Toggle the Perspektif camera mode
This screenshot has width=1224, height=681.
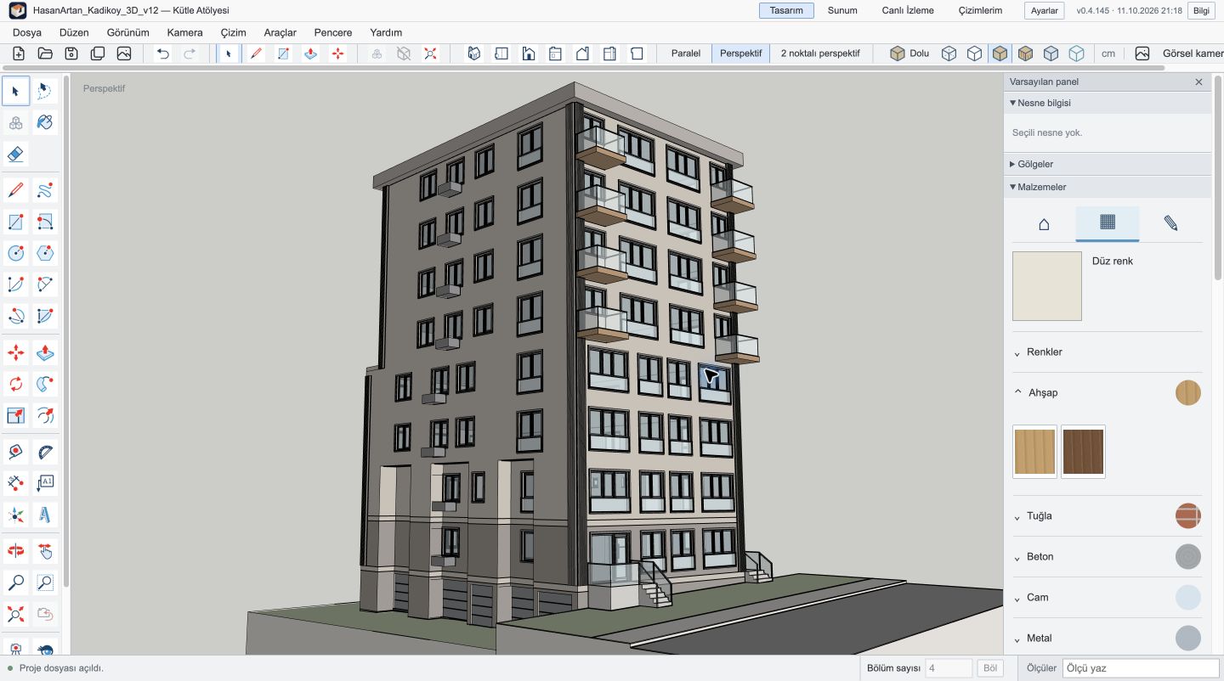(741, 53)
